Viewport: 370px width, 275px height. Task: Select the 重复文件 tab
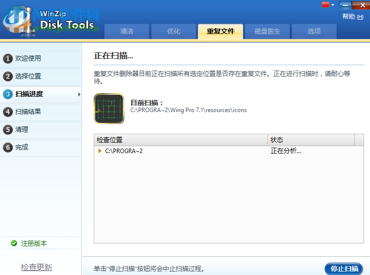tap(221, 31)
